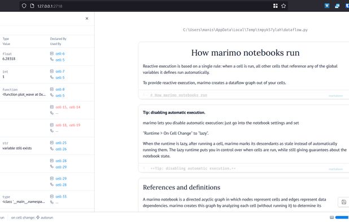The width and height of the screenshot is (349, 222).
Task: Click the "**Tip: disabling automatic execution.**" code line
Action: [193, 168]
